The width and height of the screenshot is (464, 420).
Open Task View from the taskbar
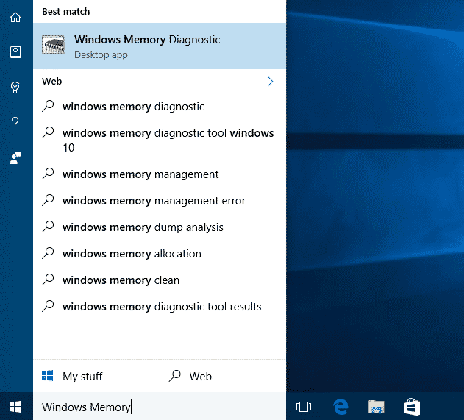click(x=303, y=407)
